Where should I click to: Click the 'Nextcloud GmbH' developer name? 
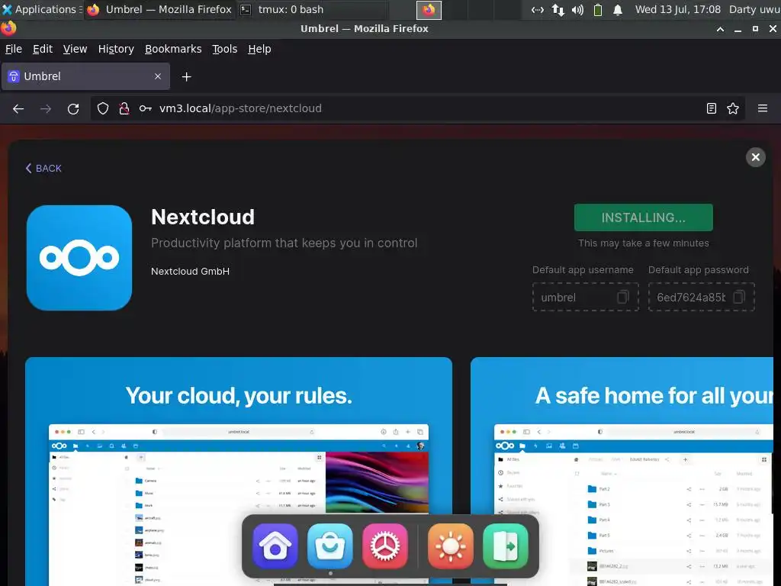coord(190,272)
